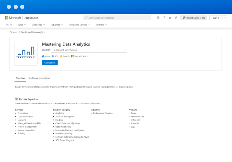
Task: Change region via United States | EN
Action: [194, 18]
